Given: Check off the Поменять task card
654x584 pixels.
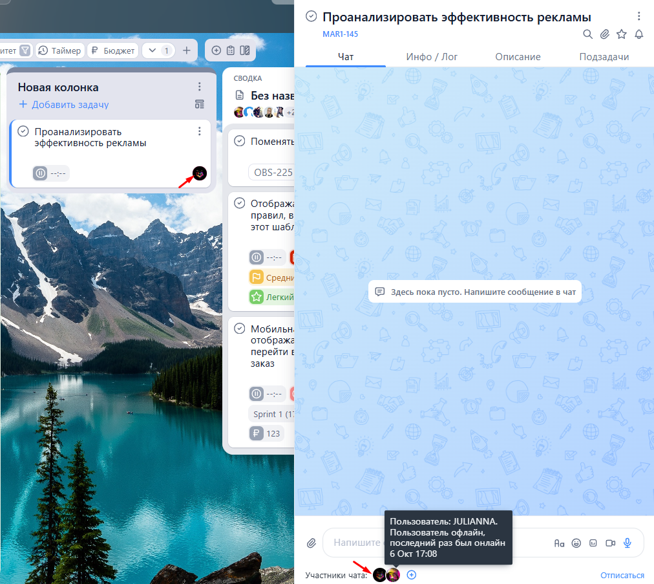Looking at the screenshot, I should [239, 141].
